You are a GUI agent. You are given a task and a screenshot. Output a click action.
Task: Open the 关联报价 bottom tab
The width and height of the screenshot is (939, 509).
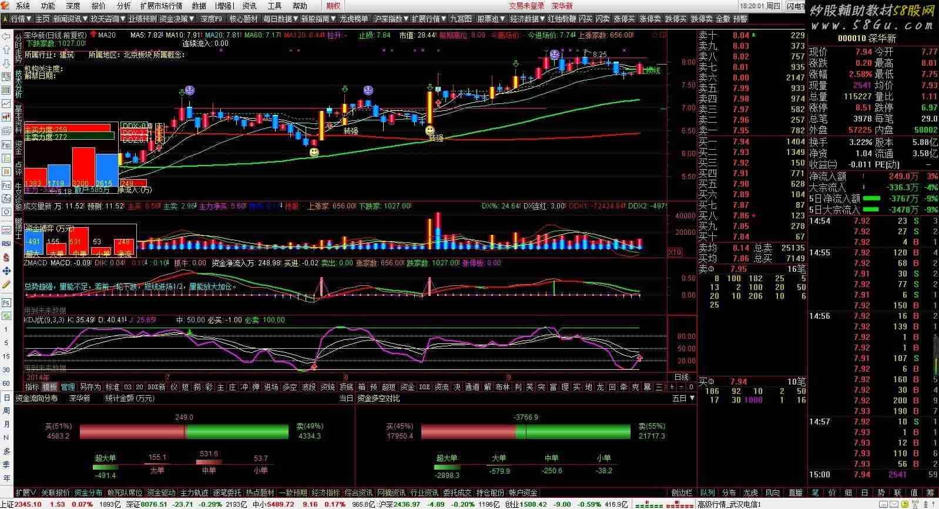tap(56, 493)
